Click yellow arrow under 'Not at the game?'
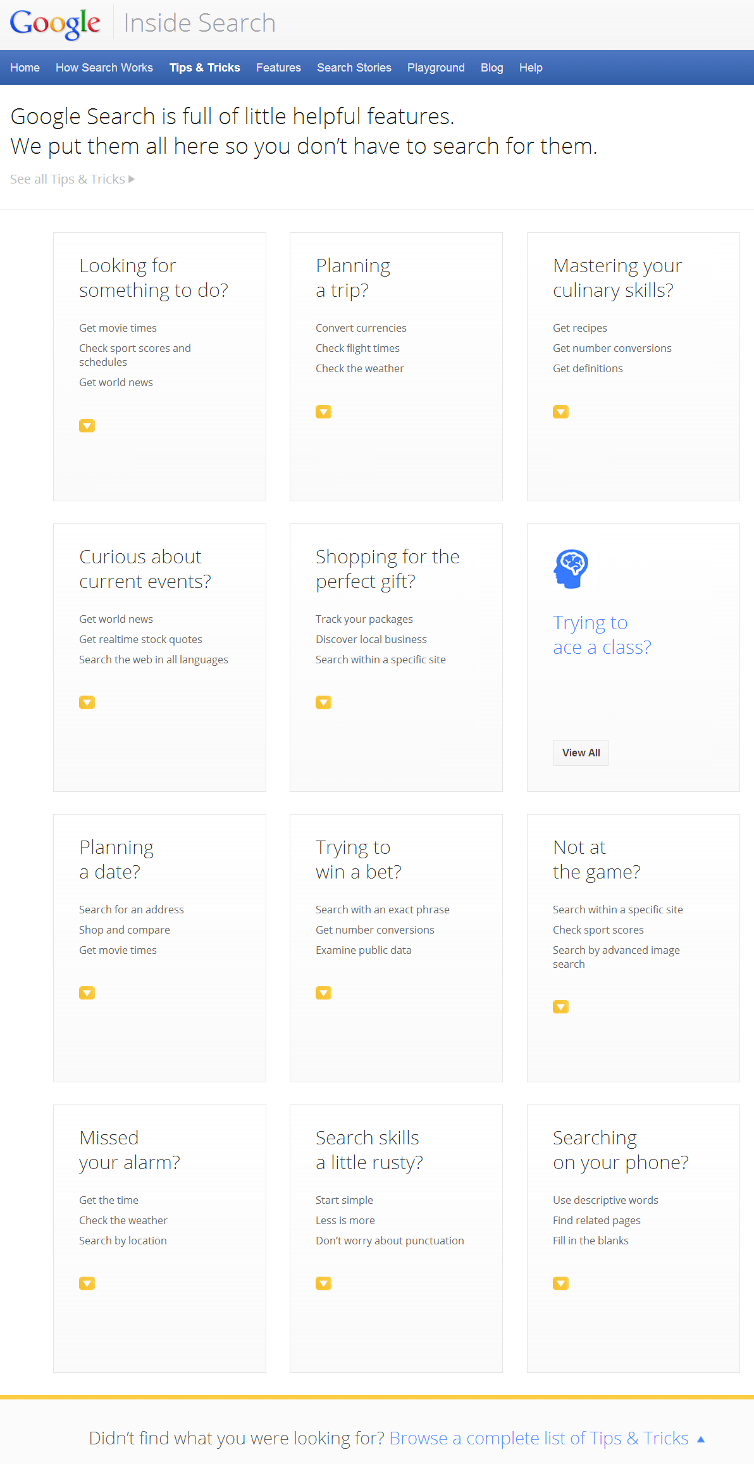This screenshot has width=754, height=1464. point(560,1007)
